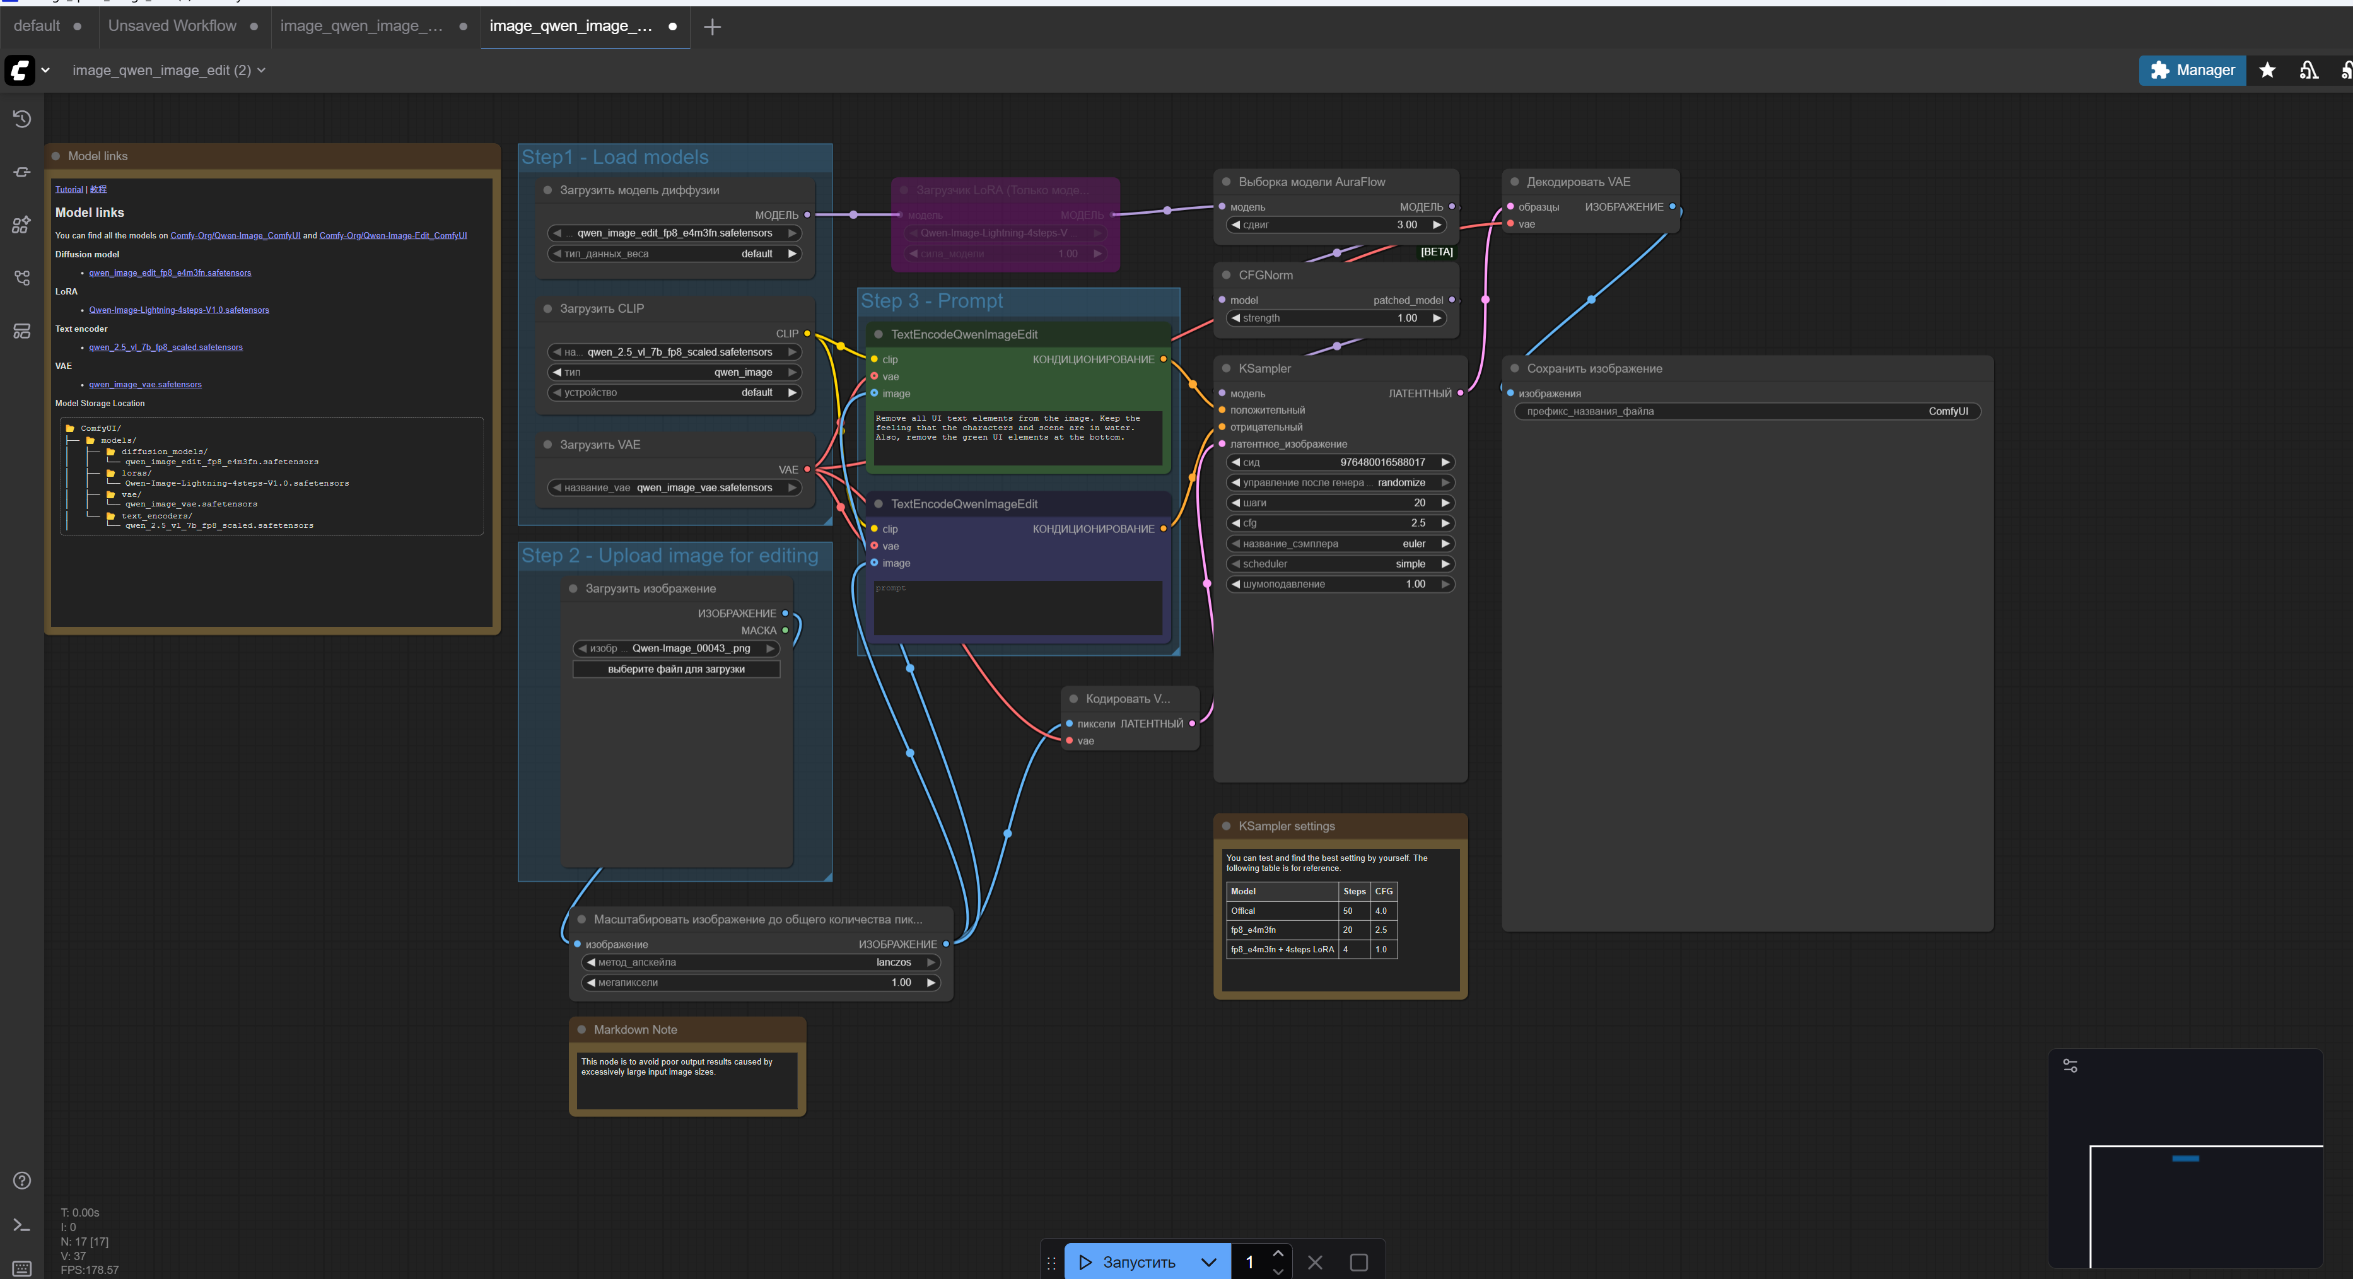Open the queue history sidebar icon
The height and width of the screenshot is (1279, 2353).
coord(22,119)
